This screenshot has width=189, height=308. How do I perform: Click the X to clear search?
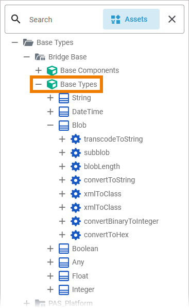click(x=172, y=19)
